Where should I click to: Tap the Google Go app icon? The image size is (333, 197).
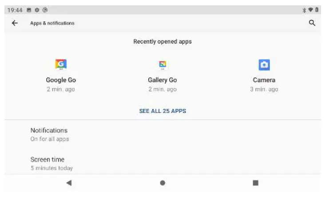[61, 64]
